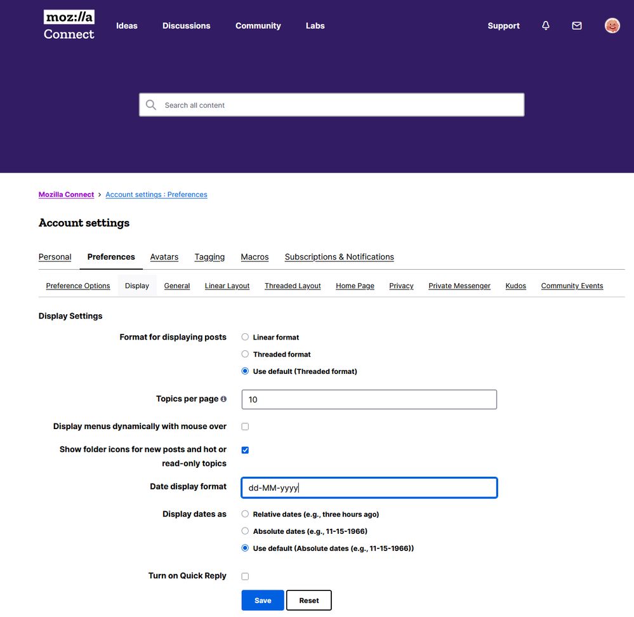Open the private messages envelope icon
Screen dimensions: 634x617
point(577,26)
